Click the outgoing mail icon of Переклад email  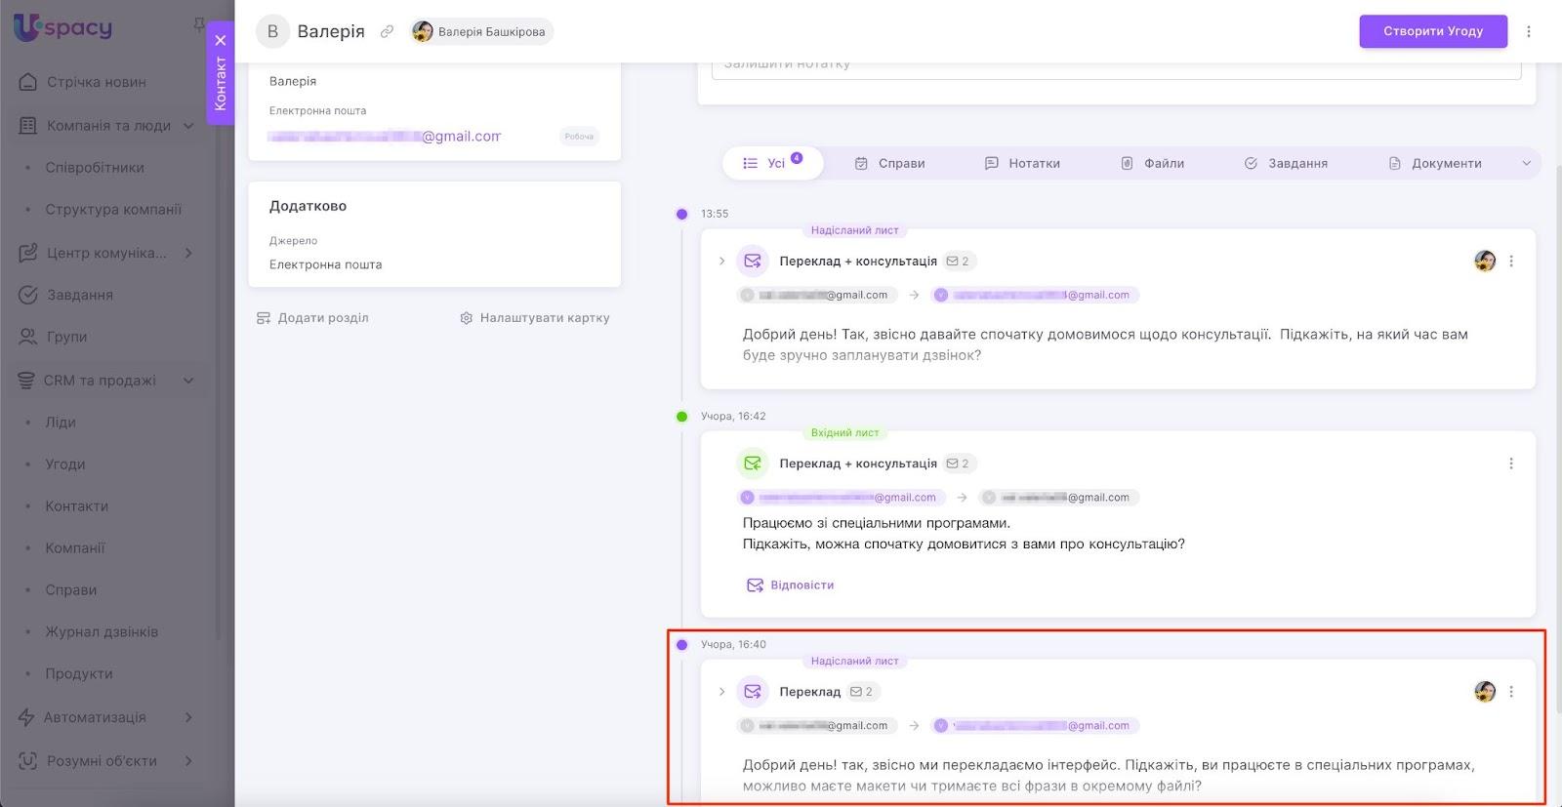point(752,692)
